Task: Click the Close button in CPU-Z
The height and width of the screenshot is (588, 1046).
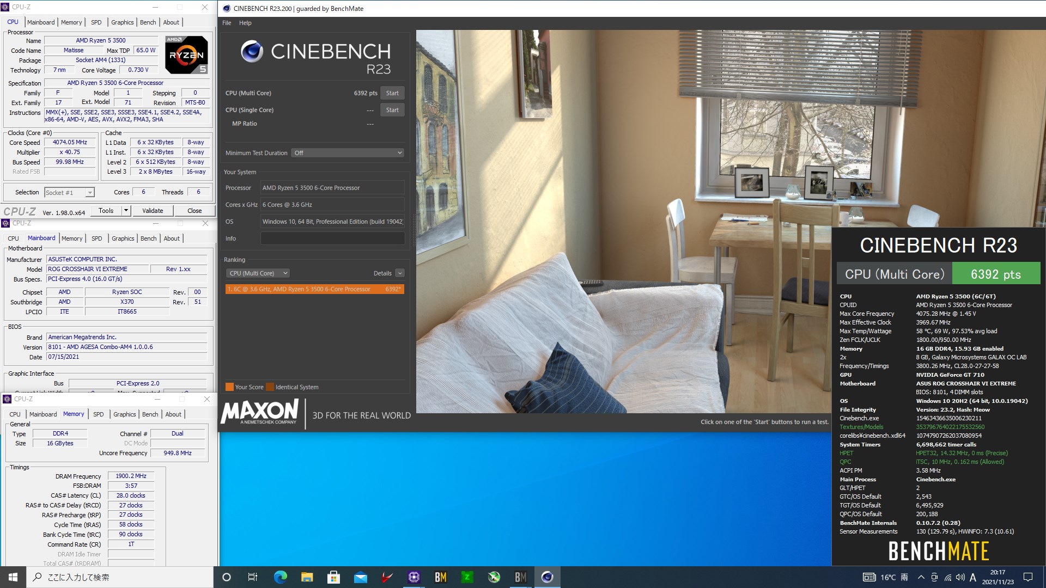Action: coord(194,211)
